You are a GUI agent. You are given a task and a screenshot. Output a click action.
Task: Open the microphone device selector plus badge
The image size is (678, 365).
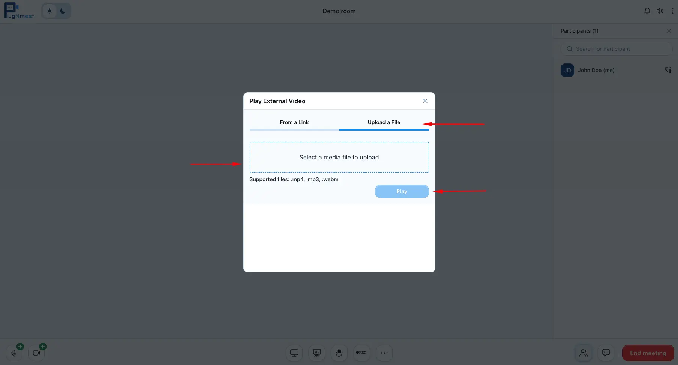(x=20, y=346)
